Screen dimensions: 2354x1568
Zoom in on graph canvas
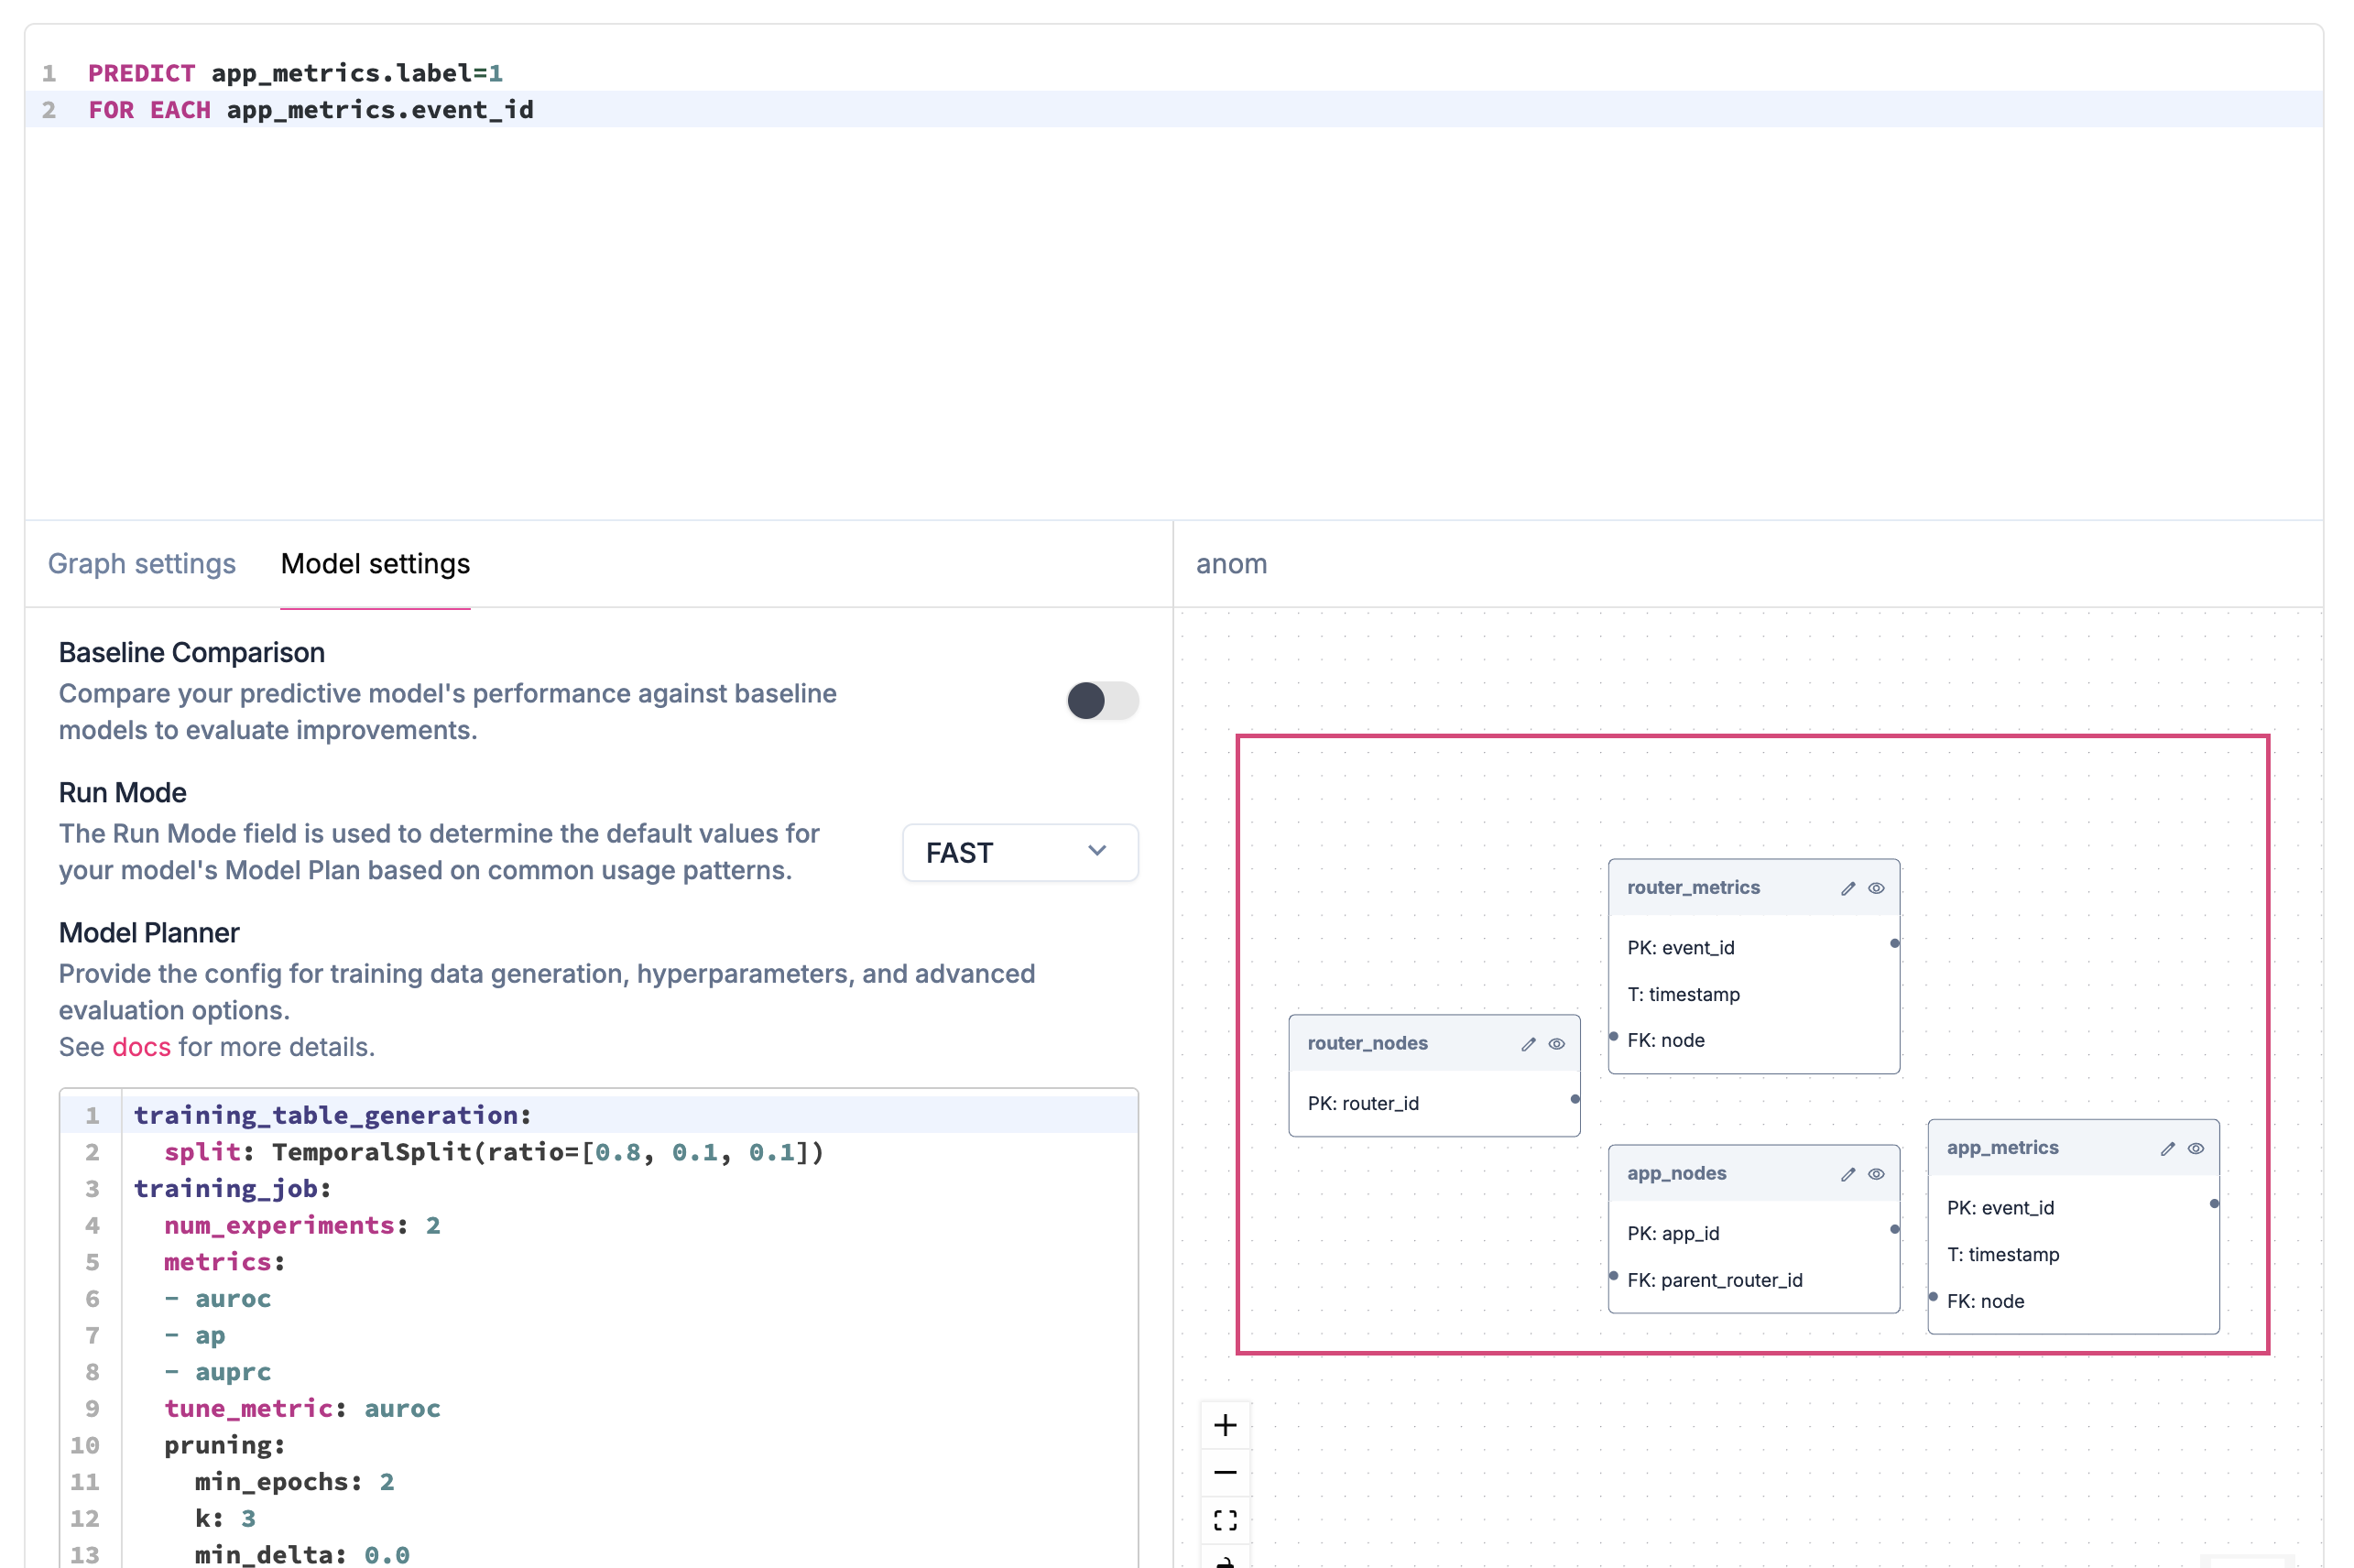tap(1225, 1425)
